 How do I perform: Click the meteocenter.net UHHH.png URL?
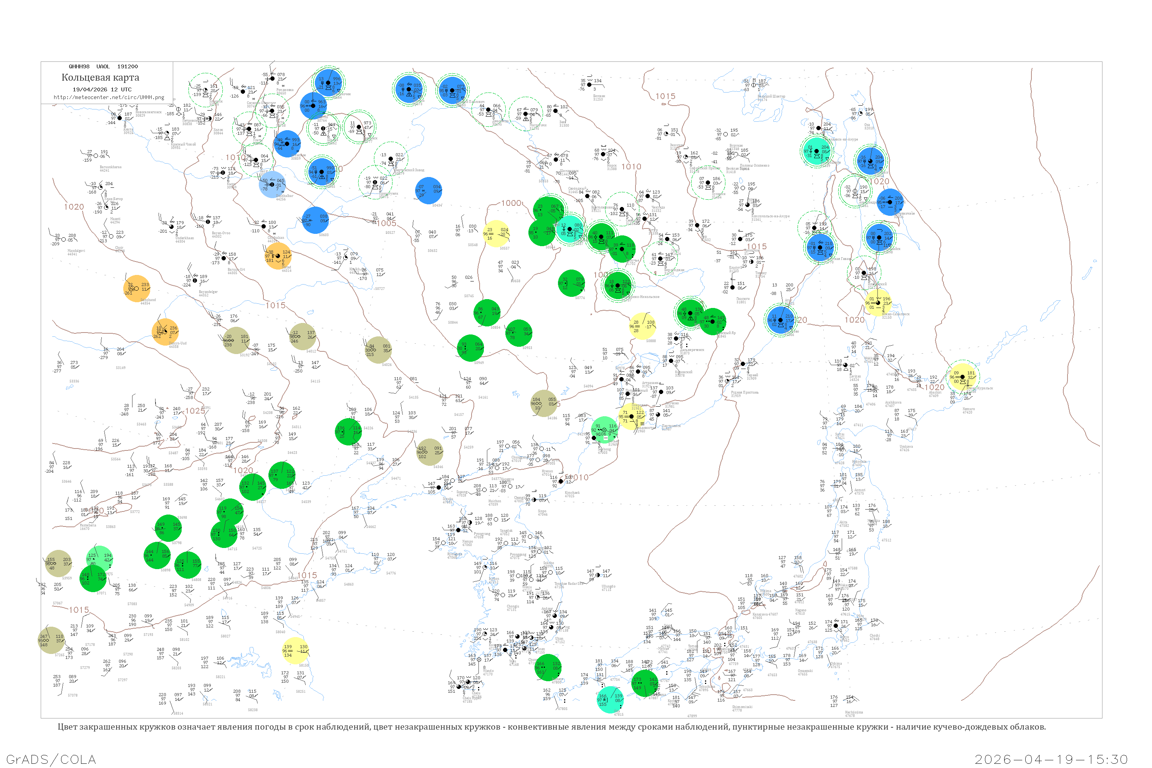pyautogui.click(x=109, y=98)
